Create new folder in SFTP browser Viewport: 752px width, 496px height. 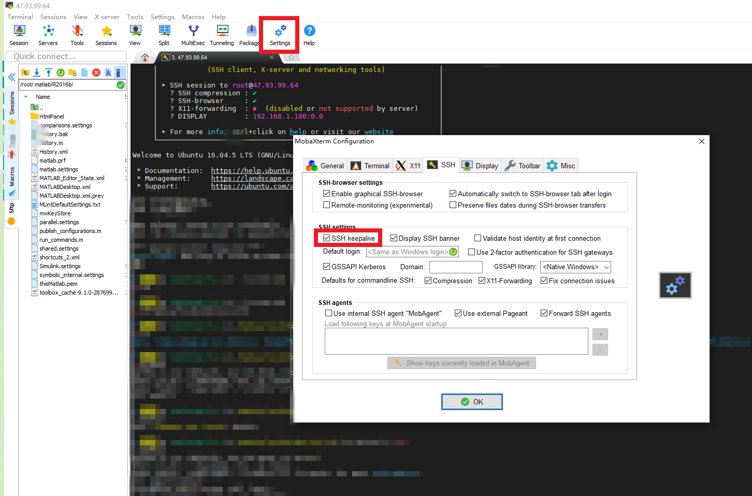click(73, 72)
